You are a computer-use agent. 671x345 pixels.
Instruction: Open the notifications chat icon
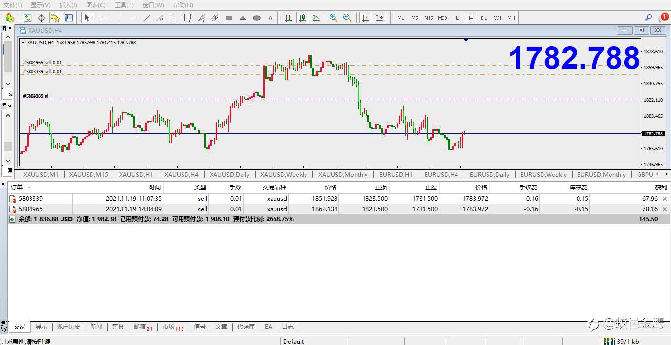664,17
